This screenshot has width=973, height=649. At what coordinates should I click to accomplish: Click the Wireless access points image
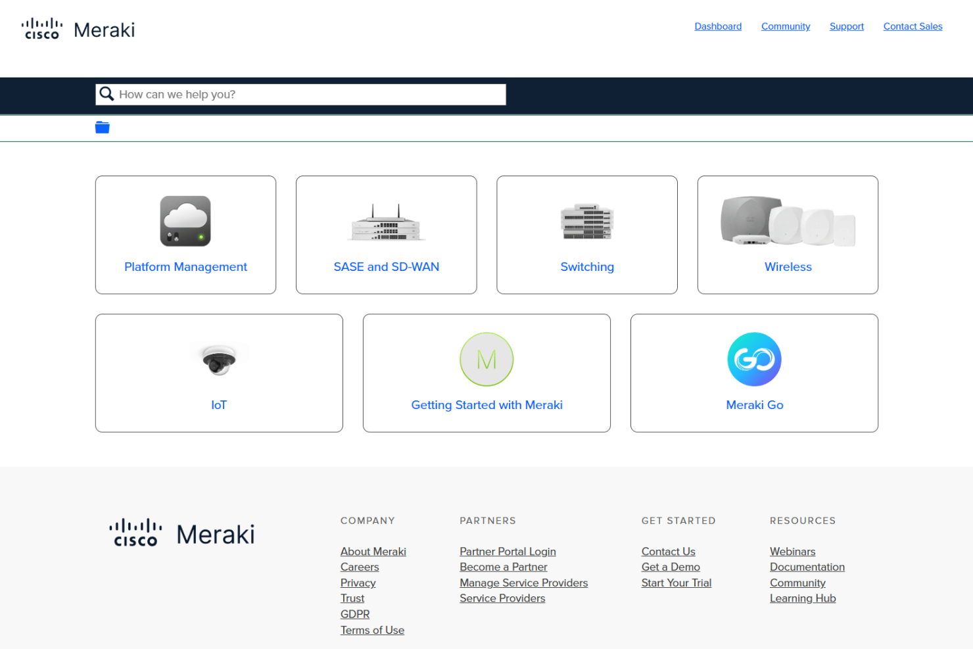tap(788, 221)
